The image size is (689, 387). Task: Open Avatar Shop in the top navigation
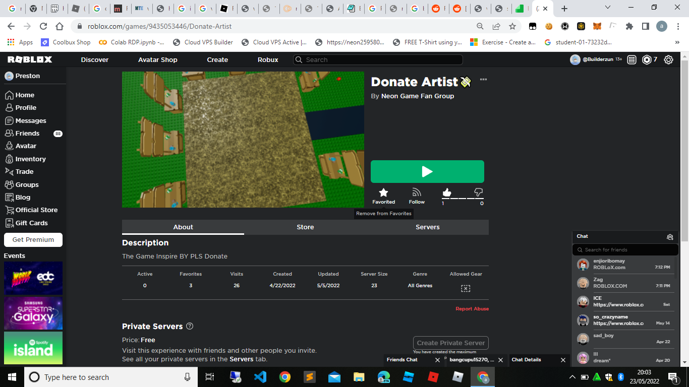coord(158,59)
